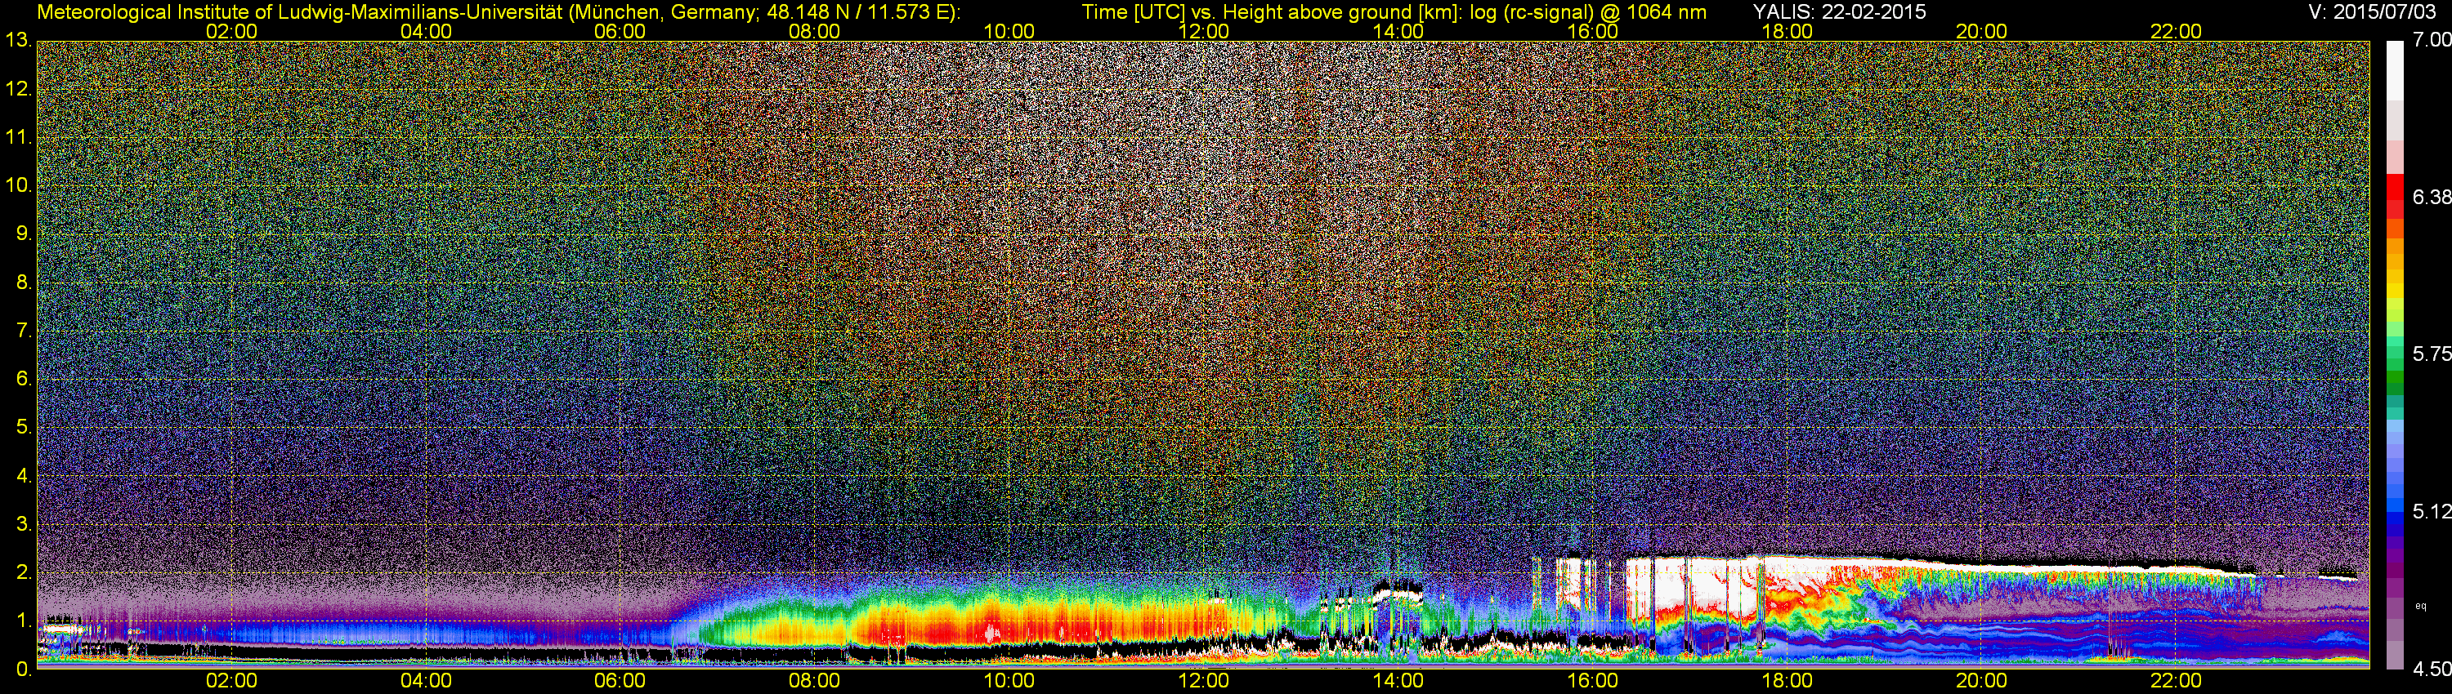Select the 02:00 label on the upper time axis
This screenshot has height=694, width=2452.
tap(231, 31)
